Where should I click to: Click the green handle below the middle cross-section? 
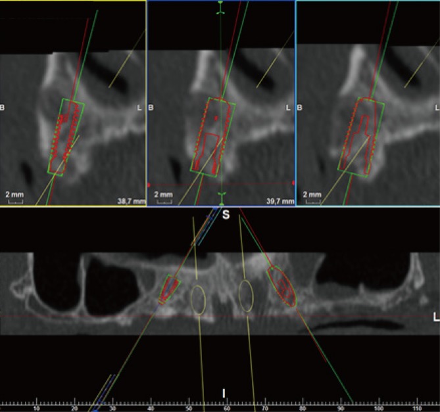(221, 195)
